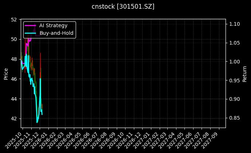Click the 2025-12 date label

[31, 140]
